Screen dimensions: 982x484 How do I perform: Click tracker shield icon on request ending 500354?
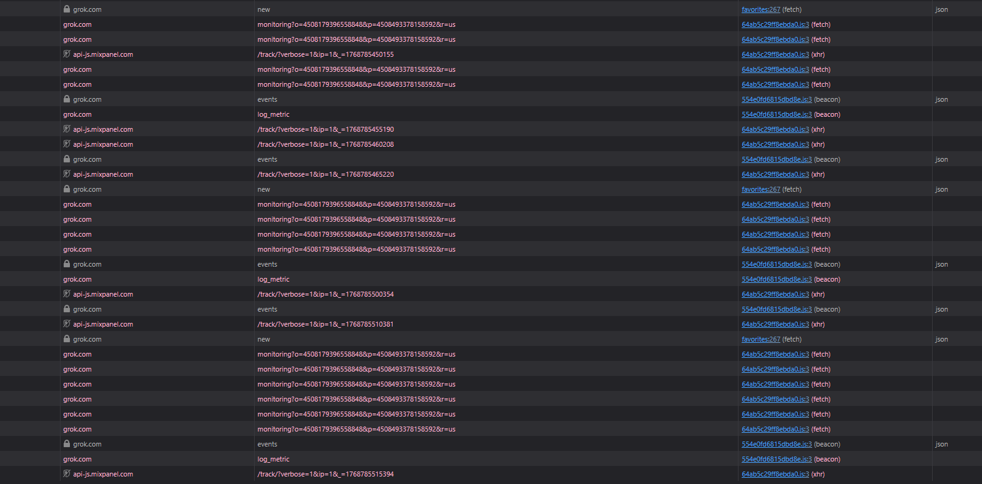click(x=67, y=294)
